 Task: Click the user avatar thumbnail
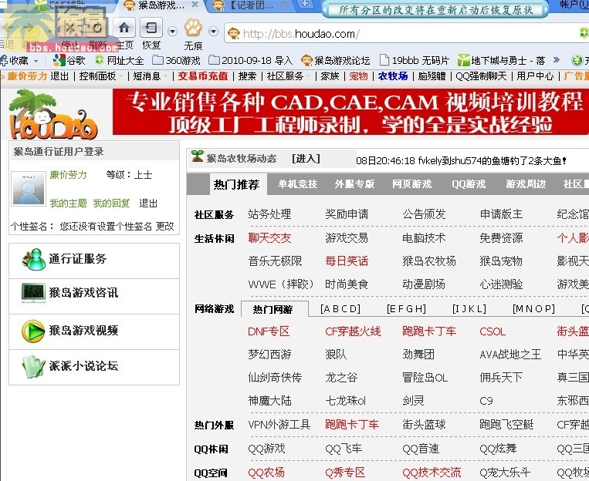tap(29, 189)
